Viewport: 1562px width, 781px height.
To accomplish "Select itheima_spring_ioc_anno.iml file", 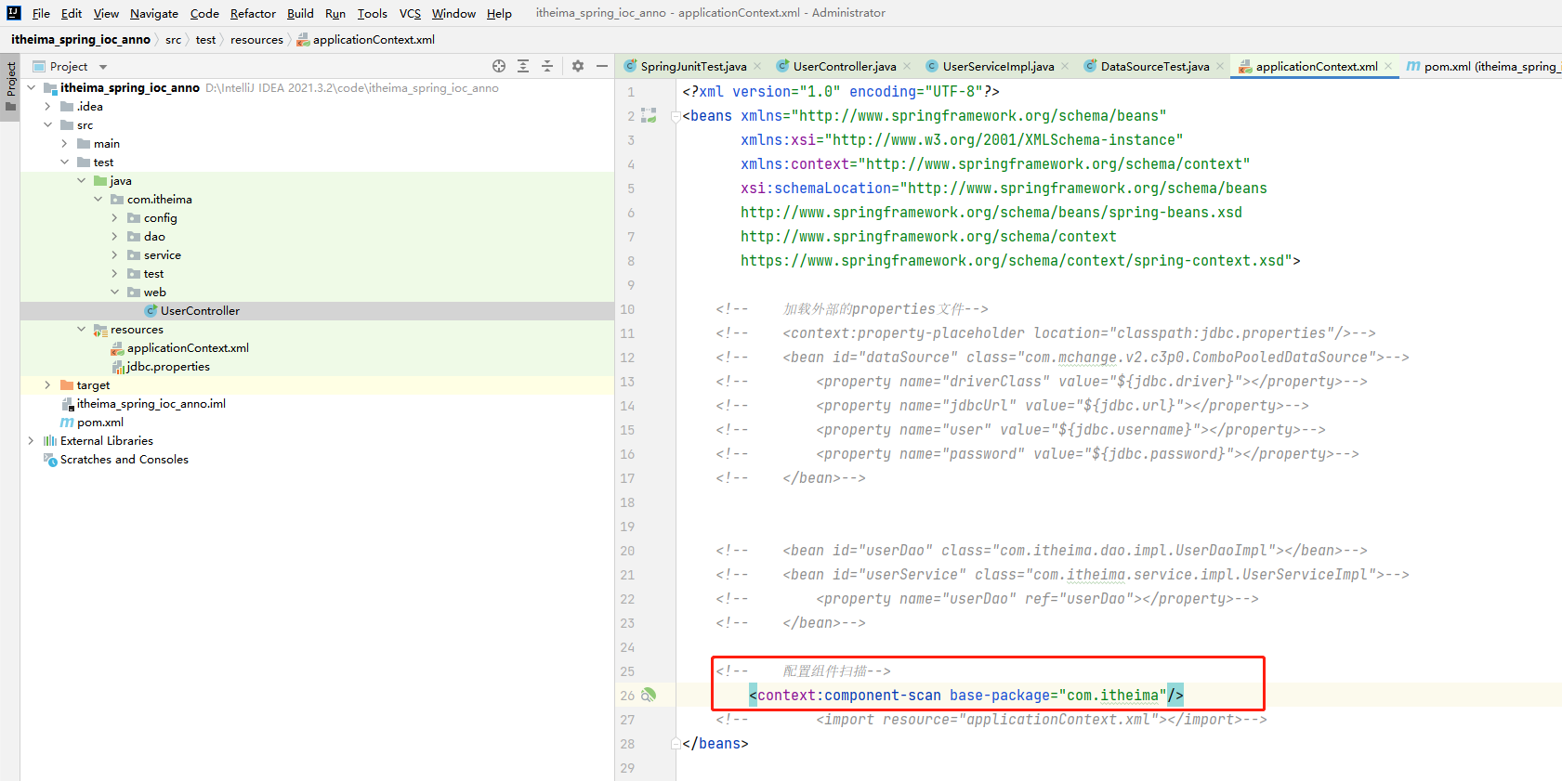I will 151,403.
